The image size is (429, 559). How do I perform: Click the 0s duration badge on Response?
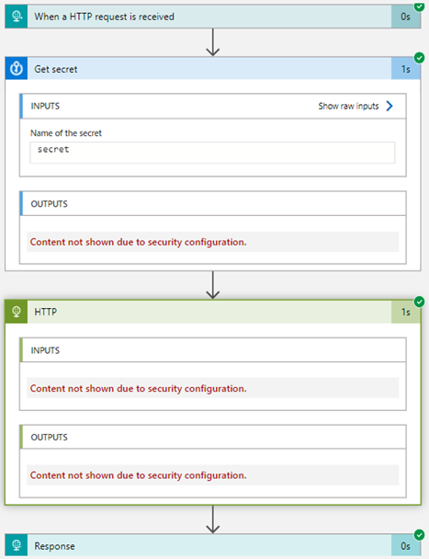(405, 545)
